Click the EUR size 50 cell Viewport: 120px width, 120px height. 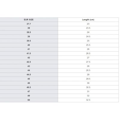[x=29, y=100]
